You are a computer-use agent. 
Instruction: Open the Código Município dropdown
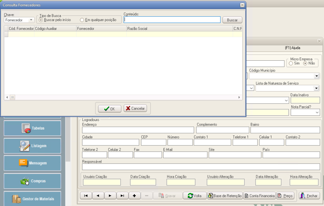coord(316,76)
